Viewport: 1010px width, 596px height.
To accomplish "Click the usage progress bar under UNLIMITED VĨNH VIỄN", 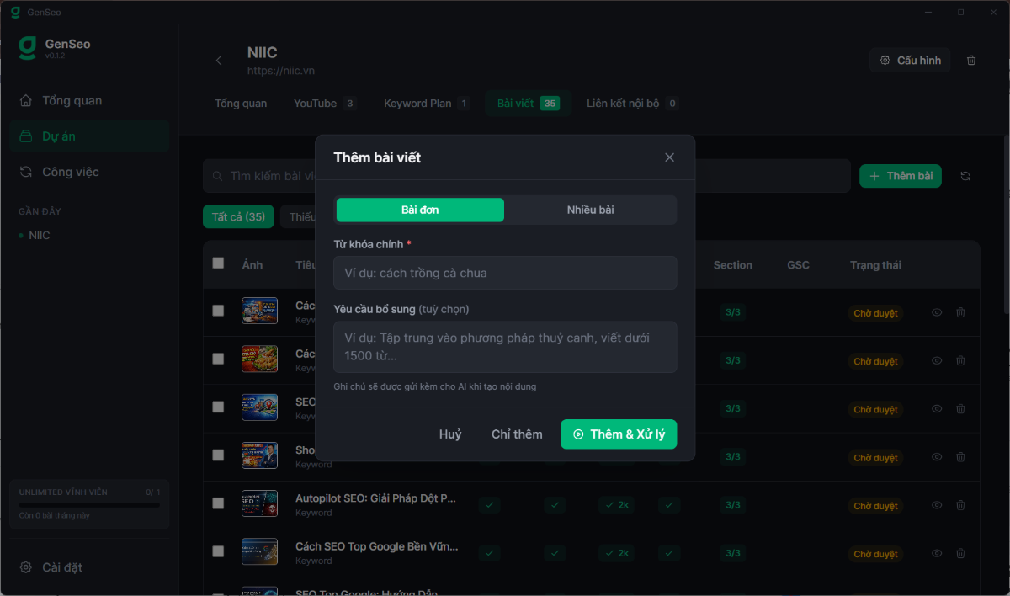I will point(88,506).
